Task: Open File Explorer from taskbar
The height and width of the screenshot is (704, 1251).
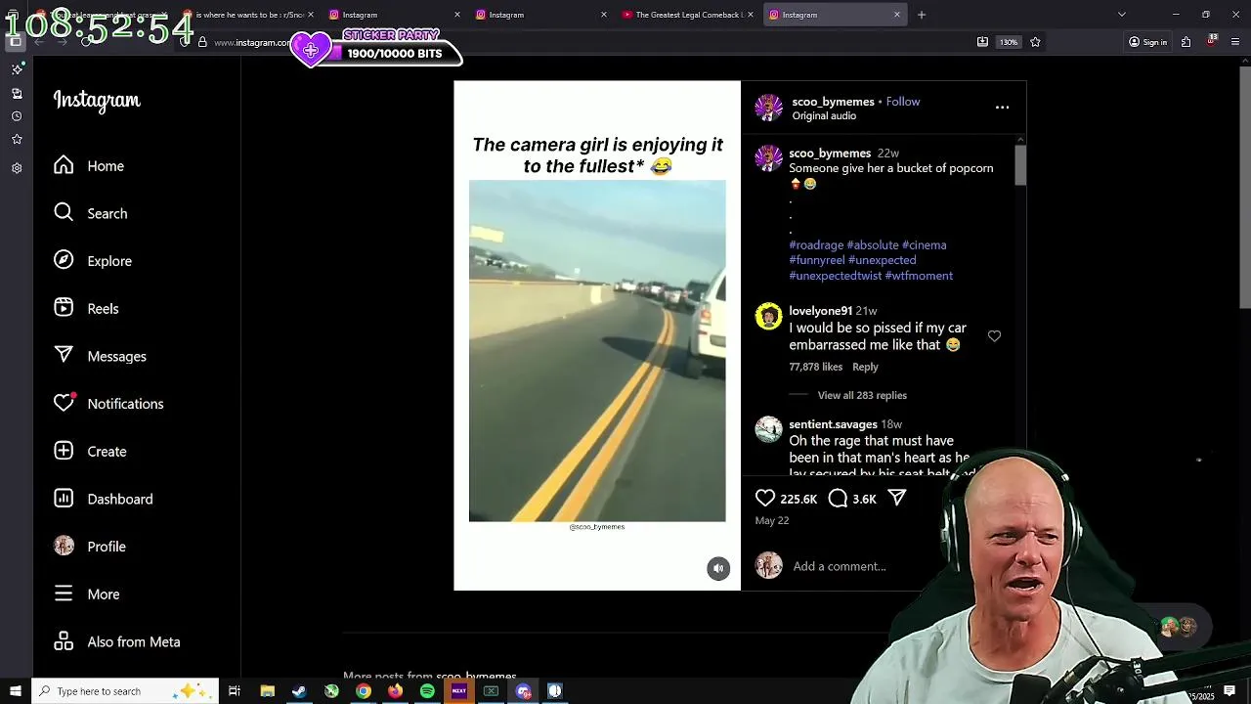Action: pos(267,691)
